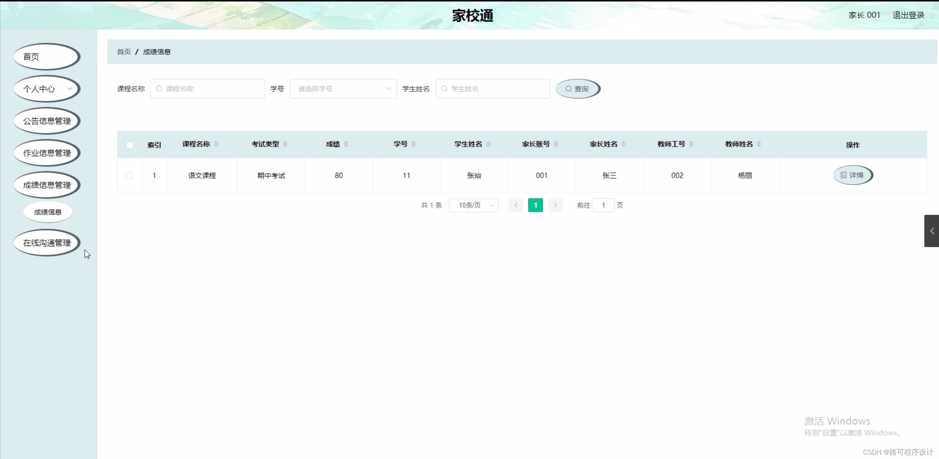Open the 请选择学号 student number dropdown
This screenshot has height=459, width=939.
(343, 88)
